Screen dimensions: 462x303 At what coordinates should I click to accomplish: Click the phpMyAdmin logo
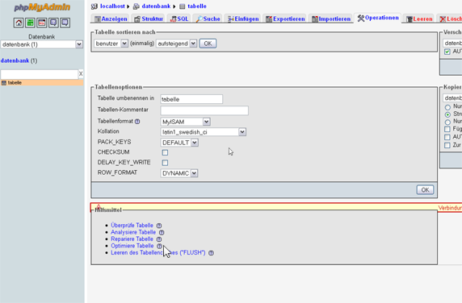[42, 7]
